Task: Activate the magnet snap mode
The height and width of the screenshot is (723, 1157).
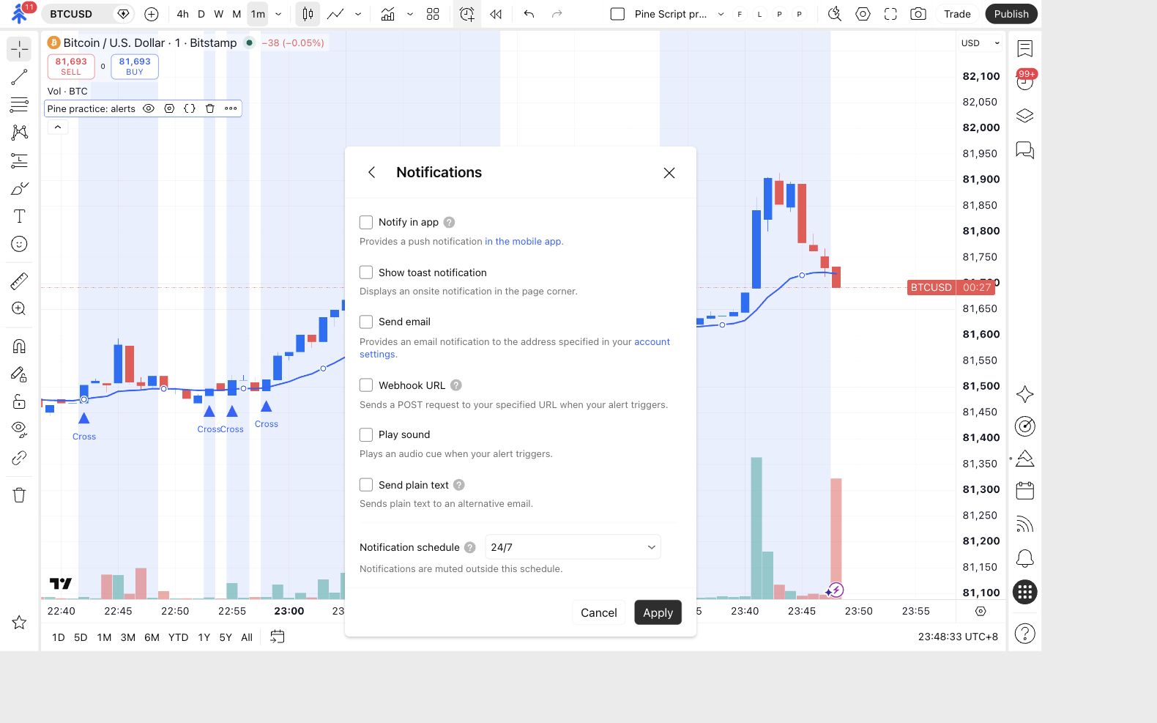Action: point(19,346)
